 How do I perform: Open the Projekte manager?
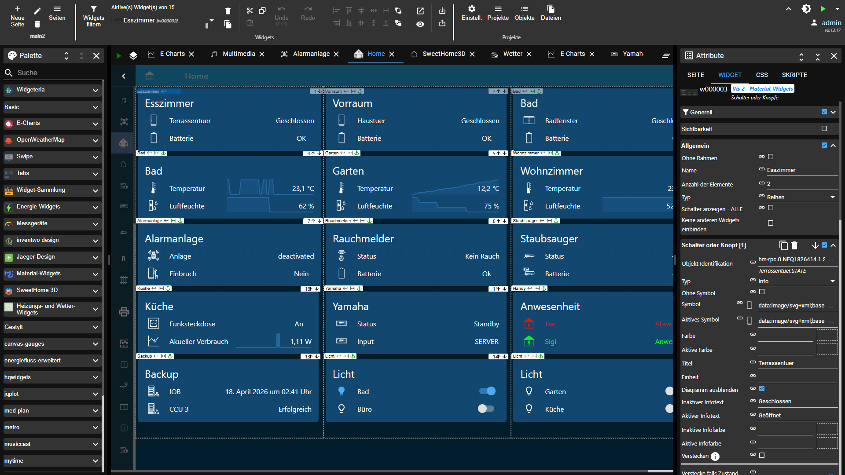coord(498,11)
